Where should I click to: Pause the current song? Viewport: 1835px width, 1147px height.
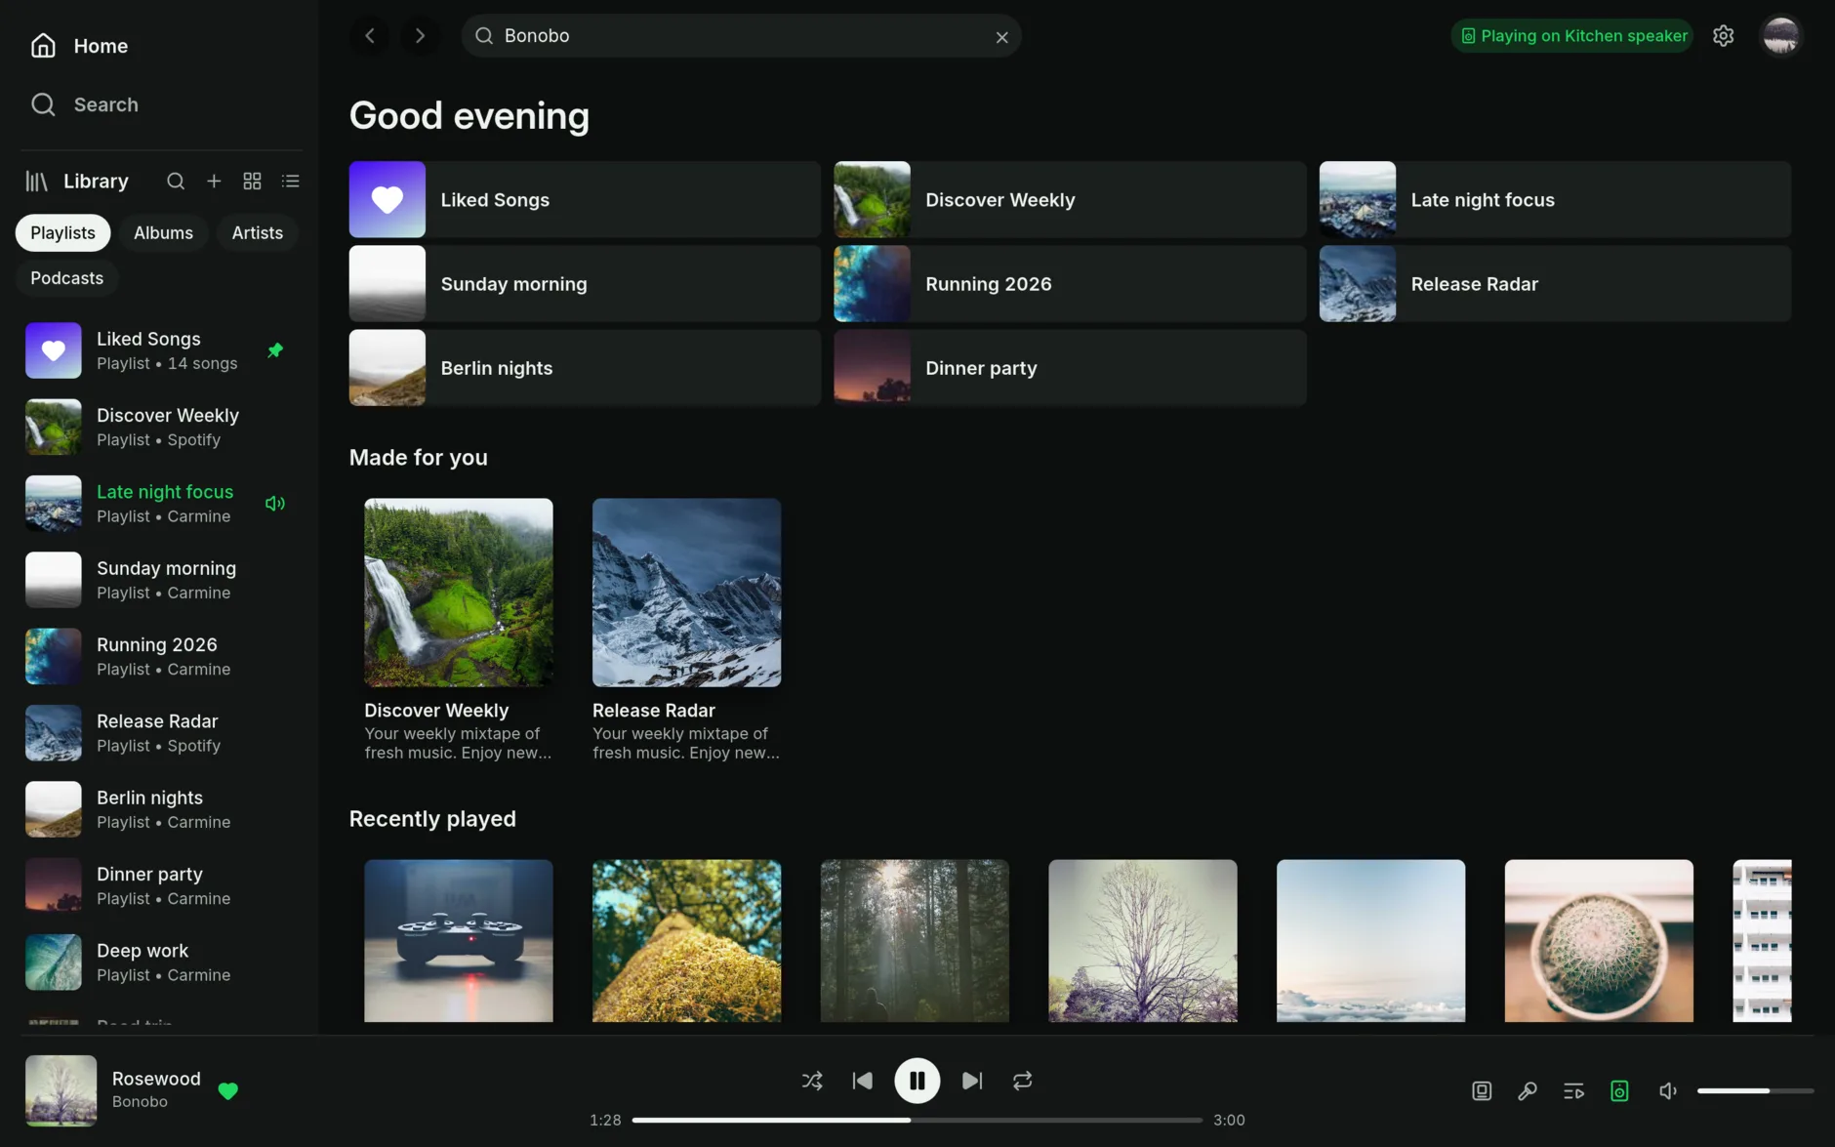[x=917, y=1081]
